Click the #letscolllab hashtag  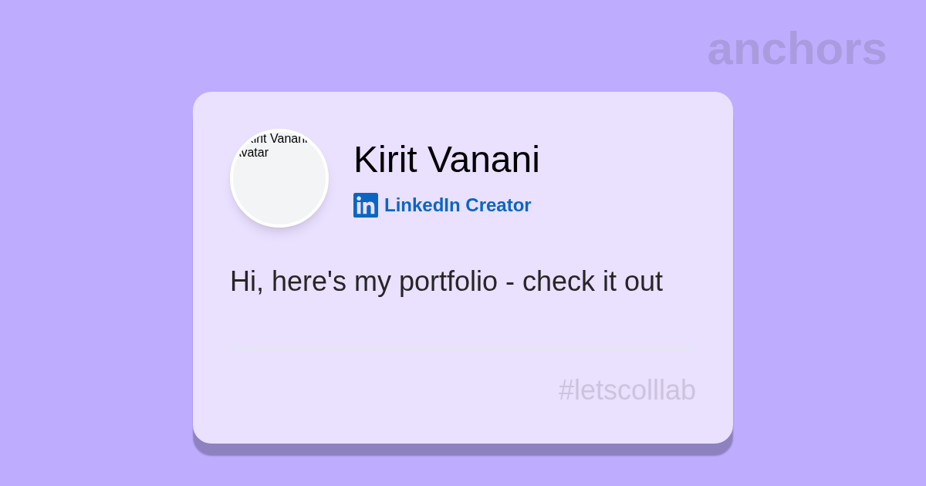pos(627,390)
